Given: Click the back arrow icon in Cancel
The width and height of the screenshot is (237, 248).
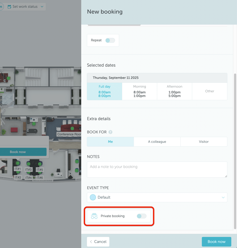Looking at the screenshot, I should [91, 242].
